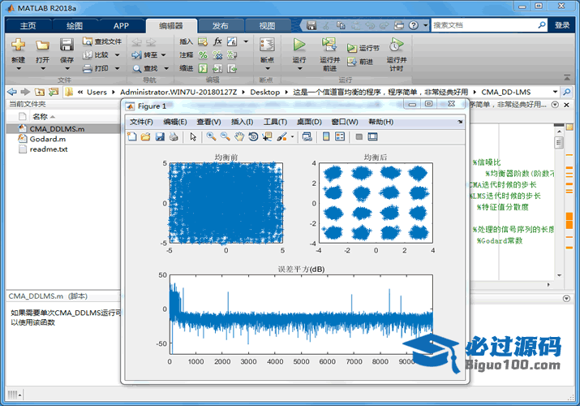Open Figure 1 Insert (插入) menu
This screenshot has width=580, height=406.
point(242,122)
